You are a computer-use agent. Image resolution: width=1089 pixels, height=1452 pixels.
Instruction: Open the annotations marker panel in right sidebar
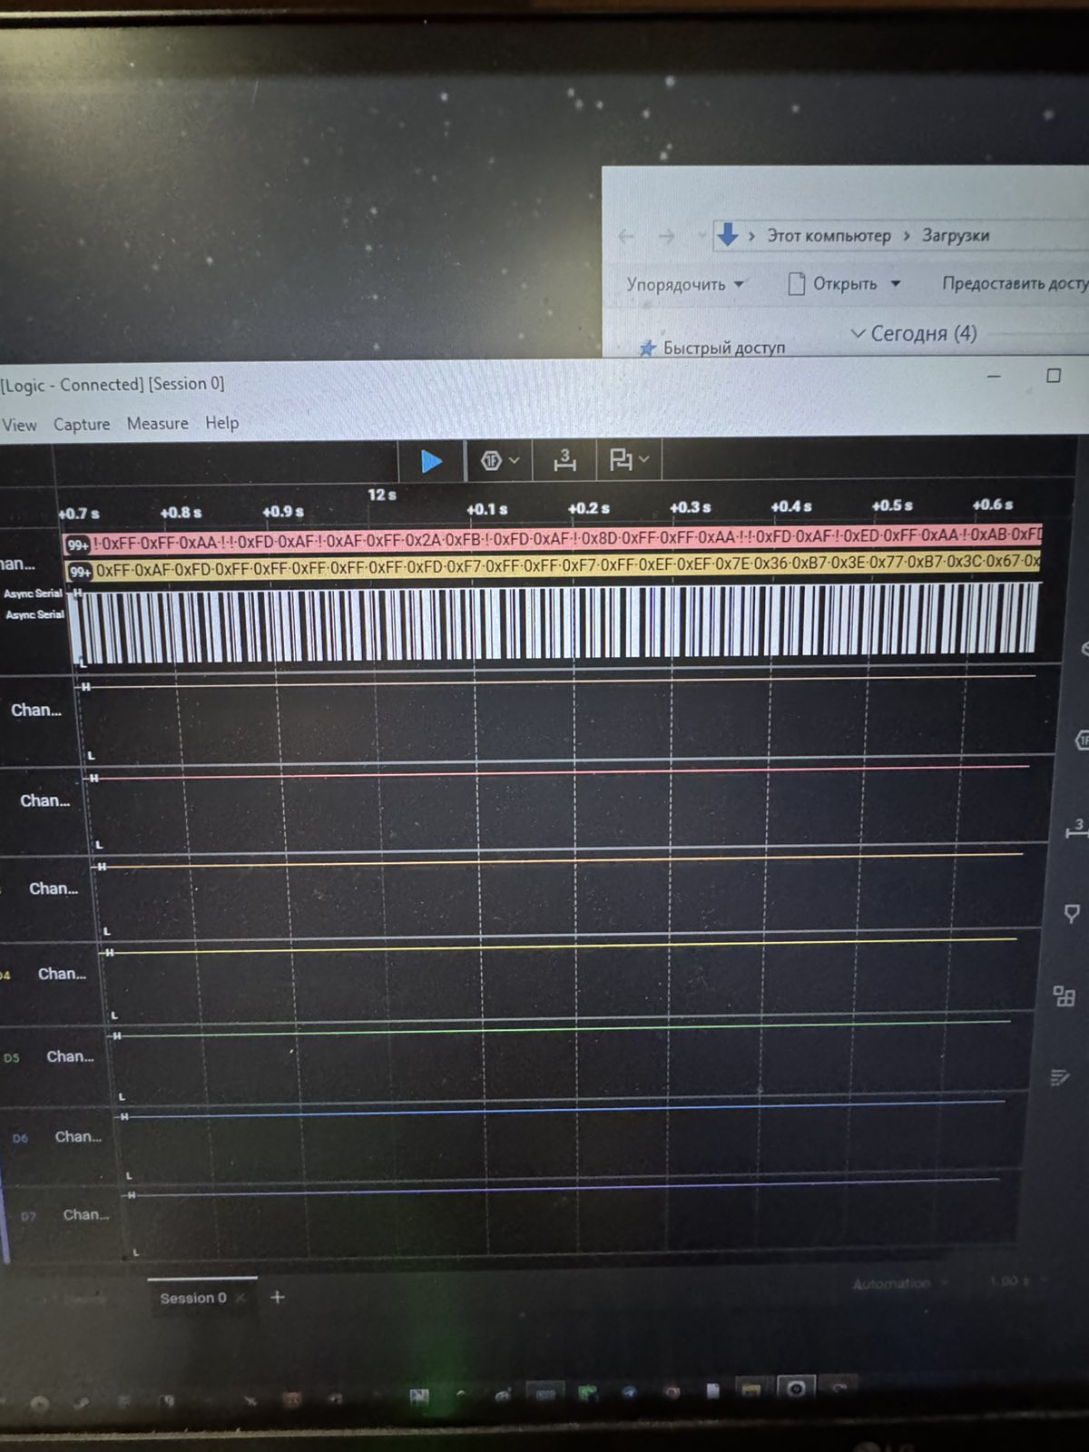coord(1072,913)
